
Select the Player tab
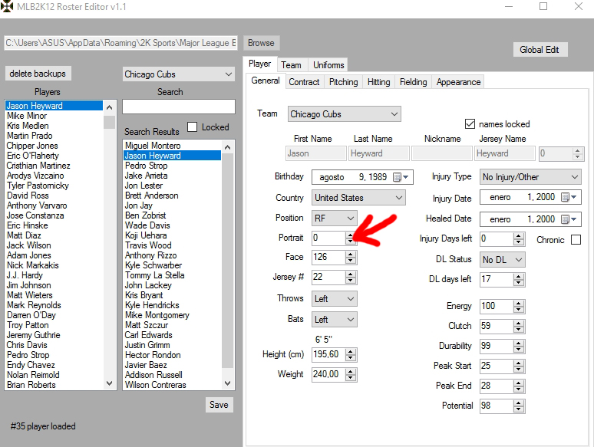click(x=259, y=64)
